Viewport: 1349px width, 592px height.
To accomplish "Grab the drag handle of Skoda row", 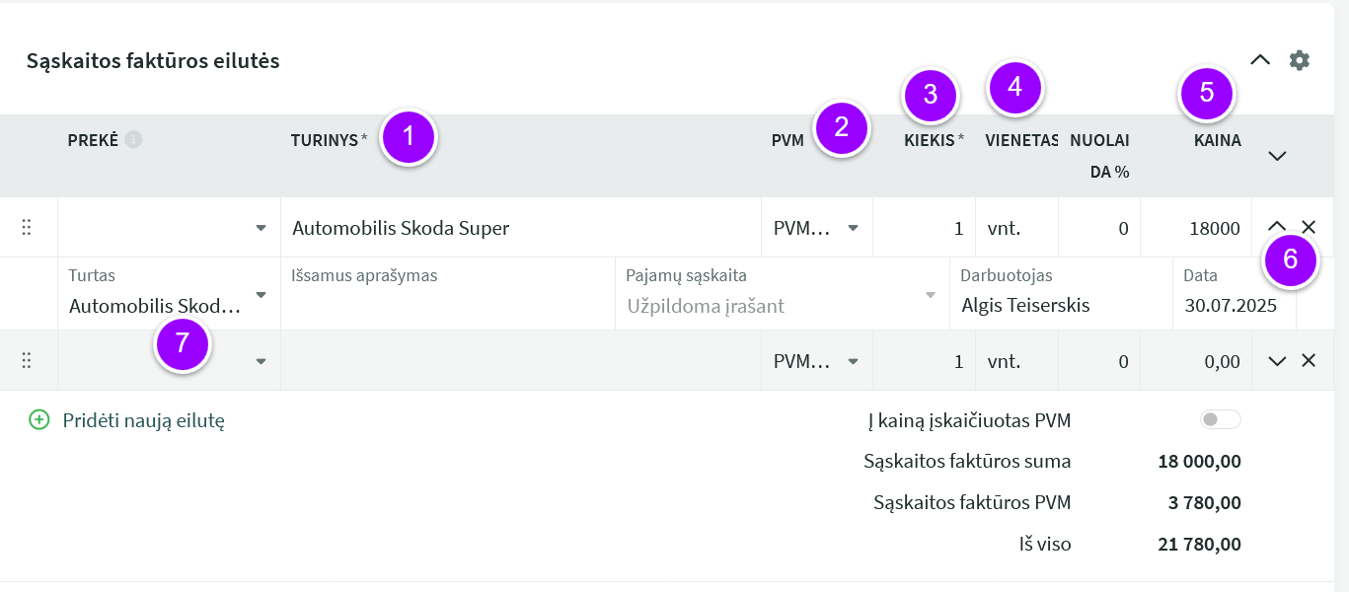I will coord(27,228).
